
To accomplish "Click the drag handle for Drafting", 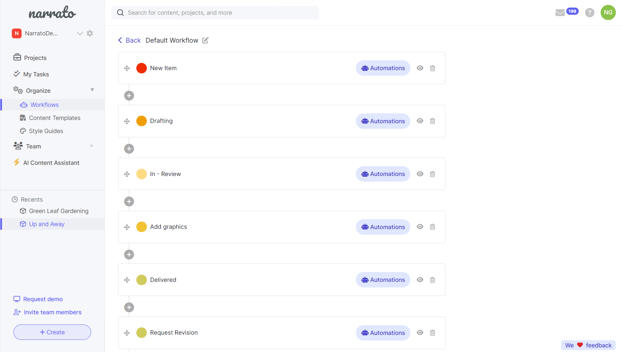I will pyautogui.click(x=127, y=121).
